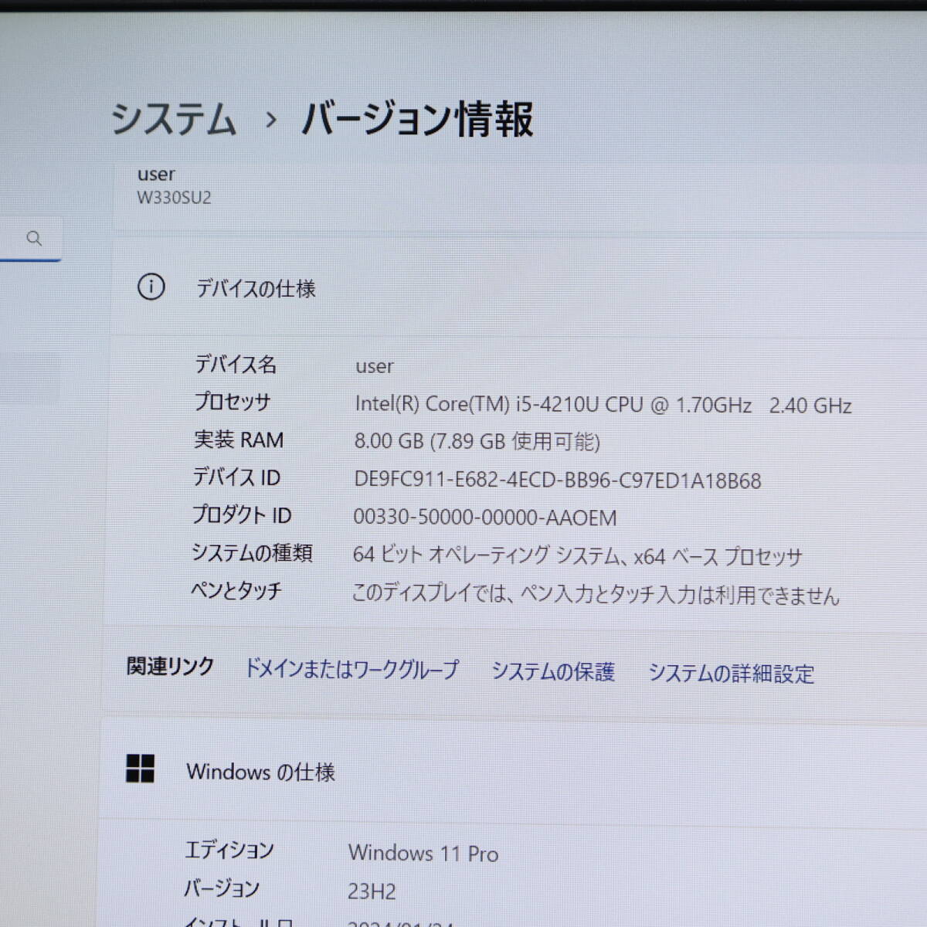
Task: Open システムの保護 link
Action: pyautogui.click(x=553, y=671)
